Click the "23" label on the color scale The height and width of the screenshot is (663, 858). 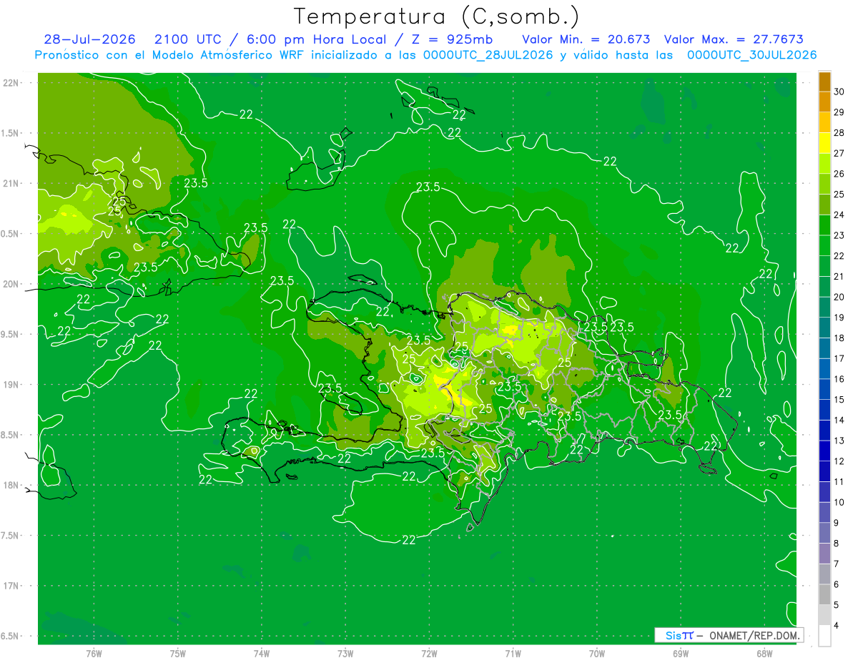(839, 235)
